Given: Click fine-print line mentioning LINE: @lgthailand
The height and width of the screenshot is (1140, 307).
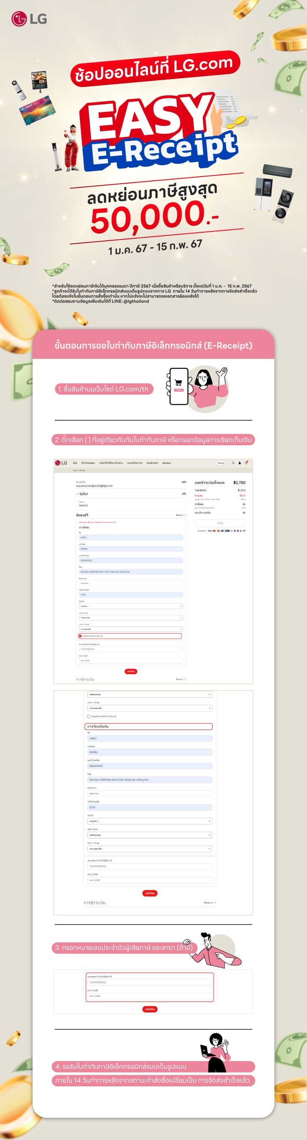Looking at the screenshot, I should [x=101, y=302].
